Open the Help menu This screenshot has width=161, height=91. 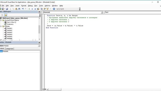[61, 6]
